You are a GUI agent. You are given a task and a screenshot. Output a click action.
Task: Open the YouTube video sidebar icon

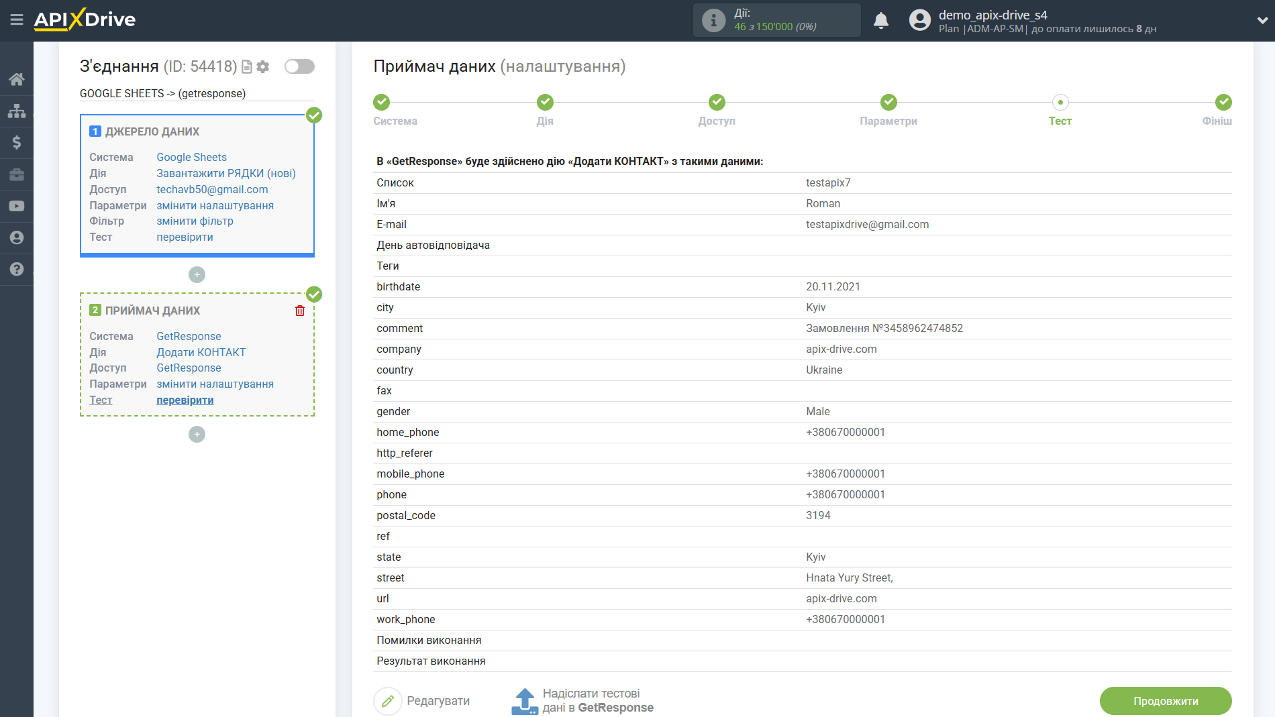coord(17,206)
